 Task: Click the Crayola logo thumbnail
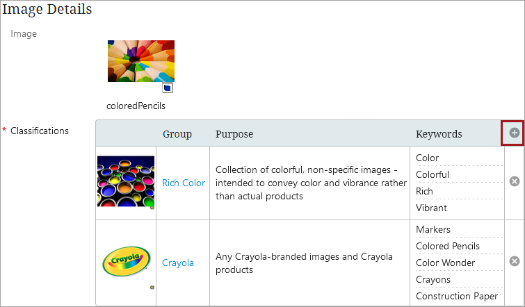pyautogui.click(x=126, y=262)
